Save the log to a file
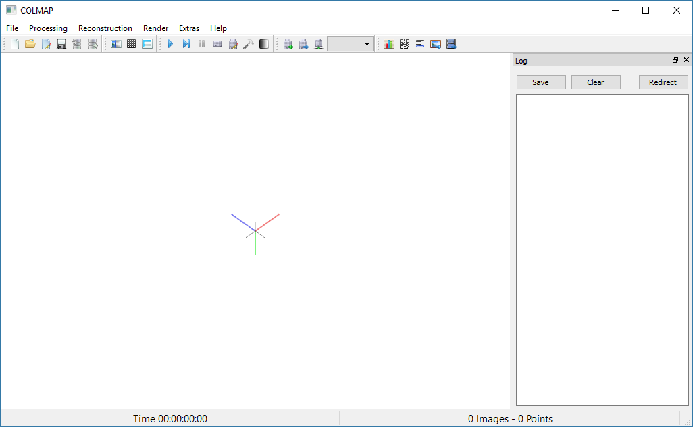 [541, 82]
